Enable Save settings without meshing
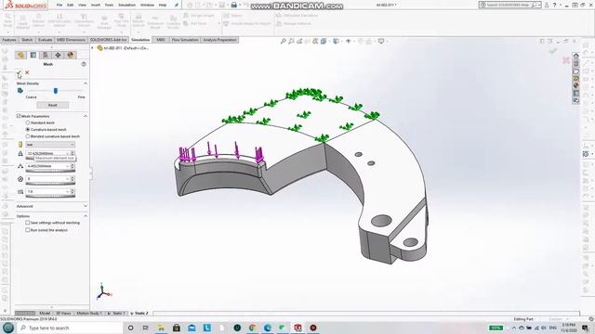 point(28,223)
